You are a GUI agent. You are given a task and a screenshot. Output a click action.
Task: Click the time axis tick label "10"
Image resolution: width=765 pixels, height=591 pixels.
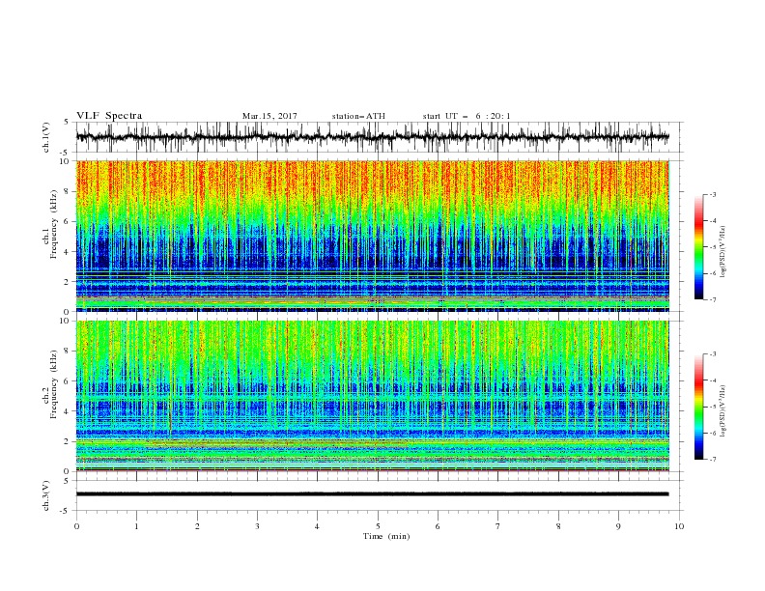(x=679, y=526)
